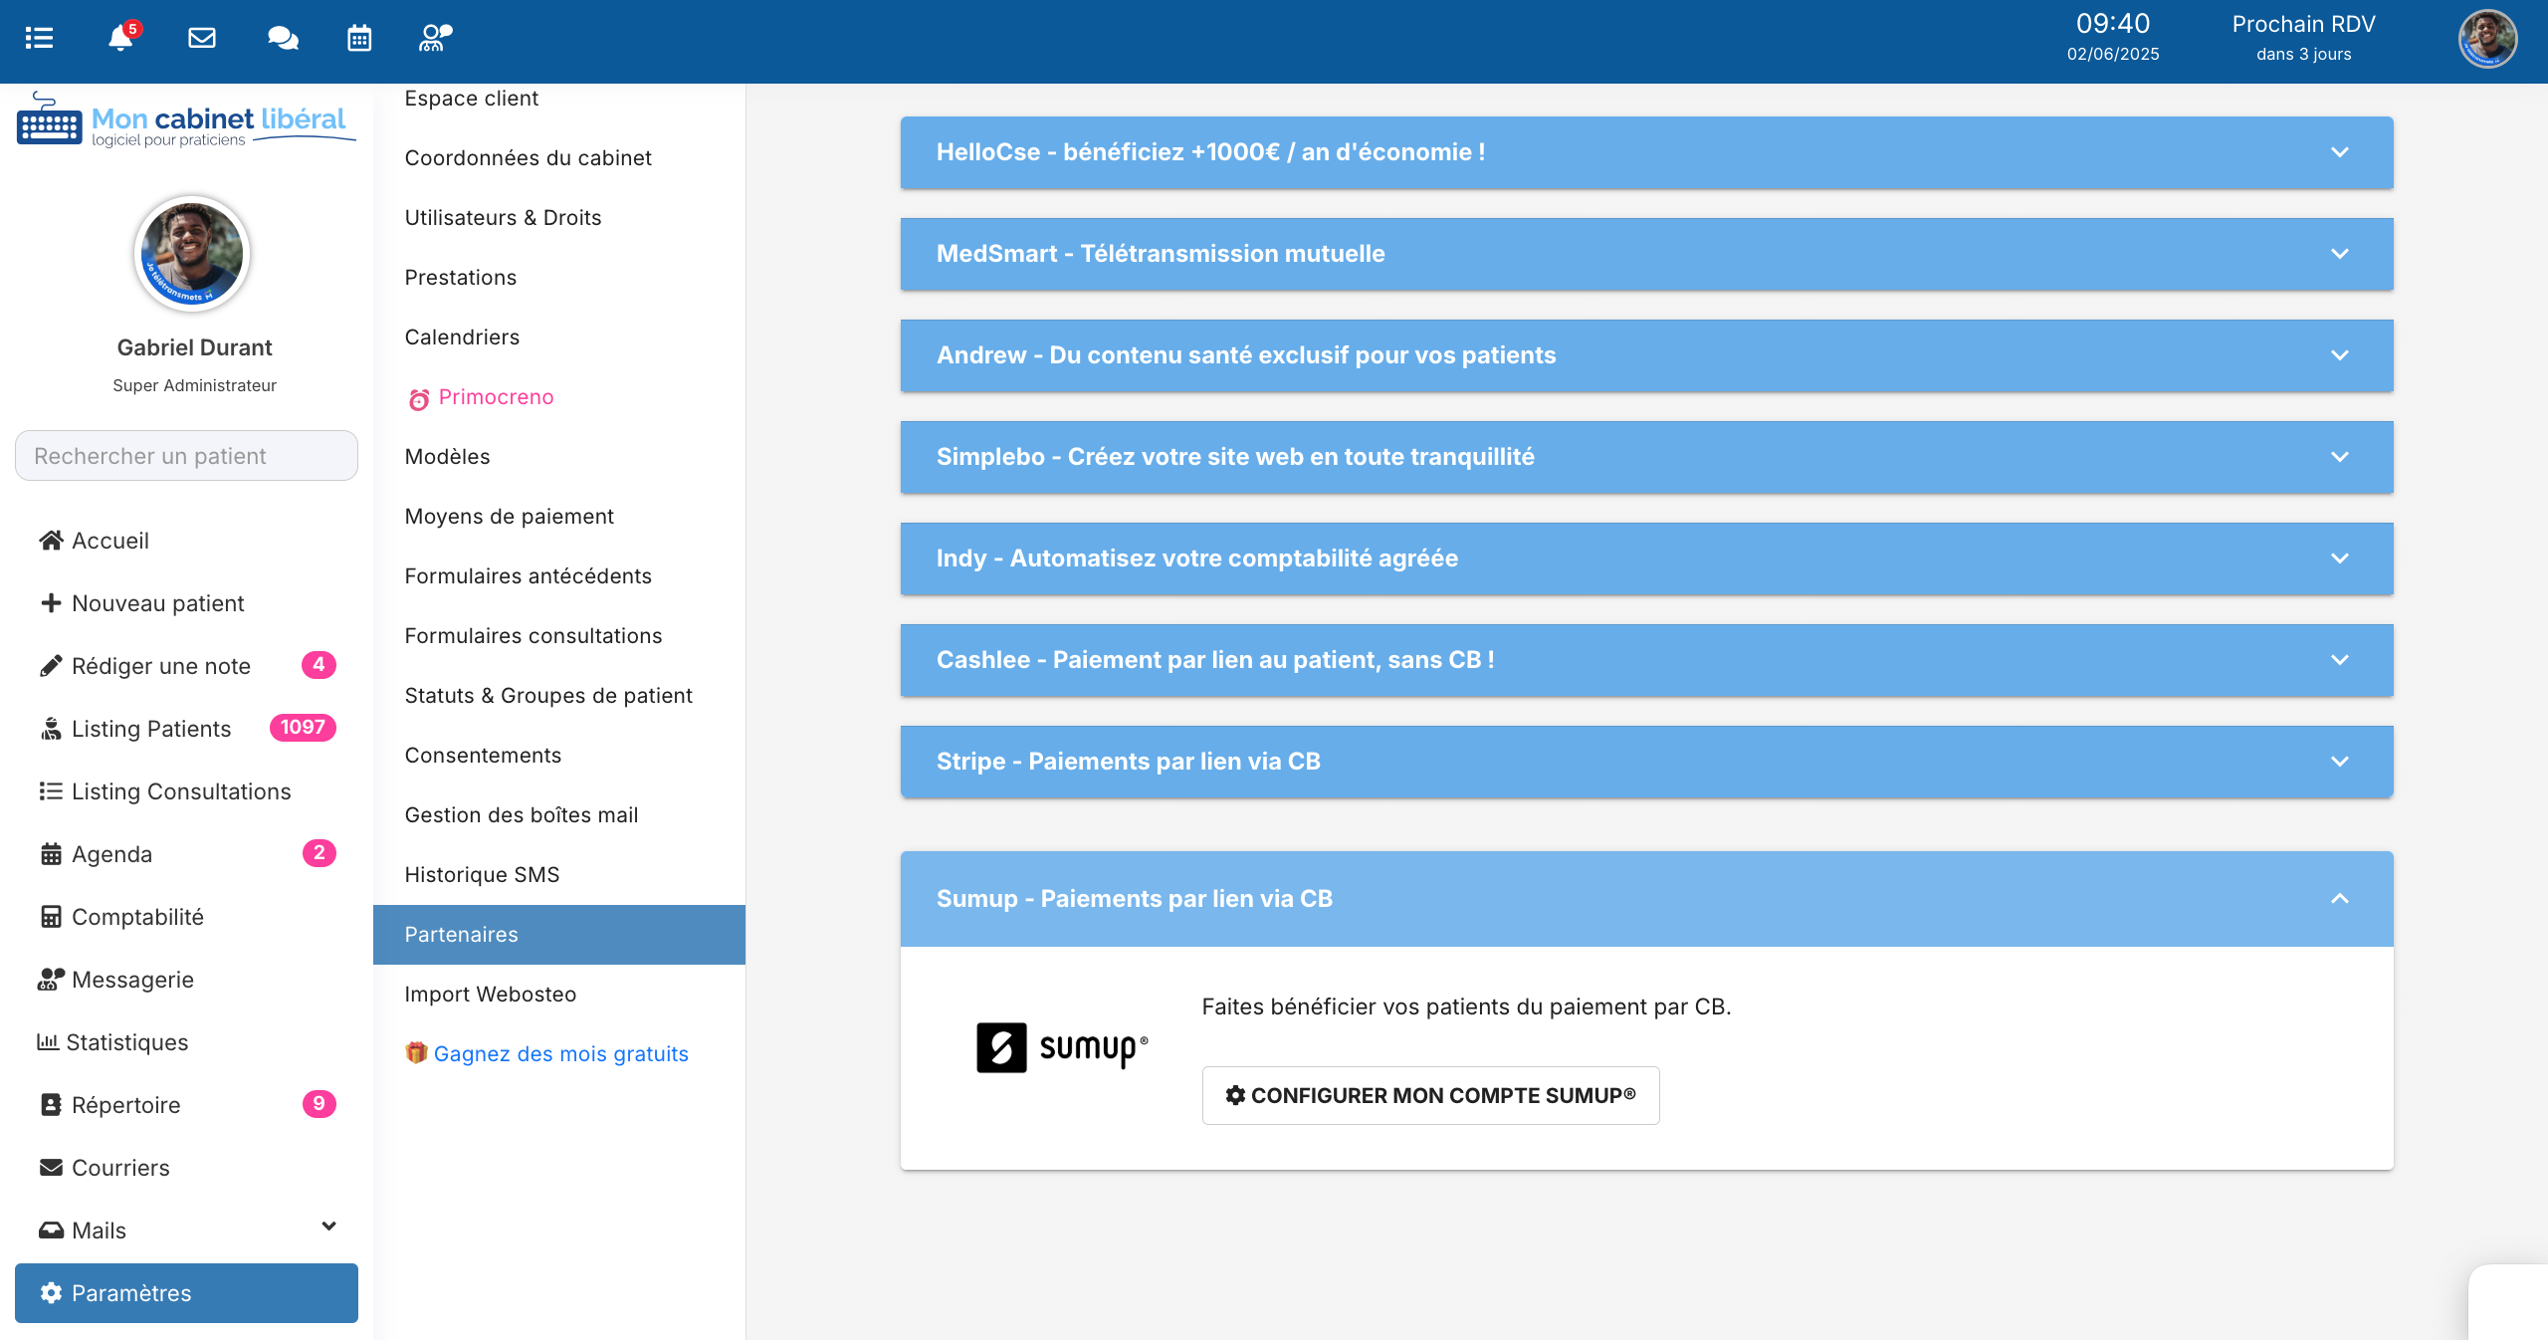Click the 1097 badge on Listing Patients
Viewport: 2548px width, 1340px height.
pos(303,728)
